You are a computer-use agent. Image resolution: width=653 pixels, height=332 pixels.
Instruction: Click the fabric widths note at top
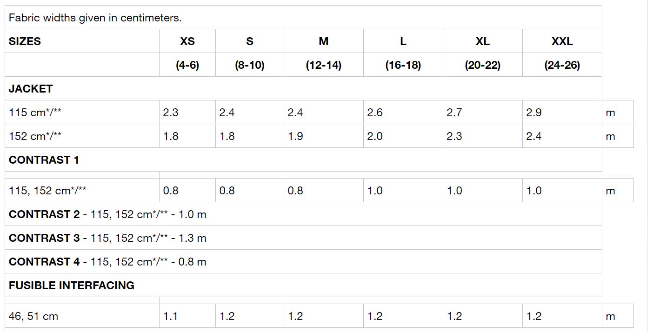click(x=95, y=18)
